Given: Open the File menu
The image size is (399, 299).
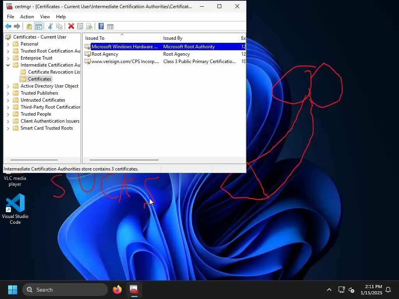Looking at the screenshot, I should point(11,16).
